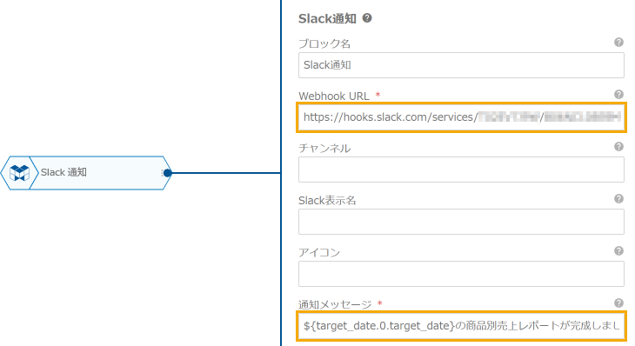Screen dimensions: 635x346
Task: Select the empty アイコン input field
Action: click(x=461, y=274)
